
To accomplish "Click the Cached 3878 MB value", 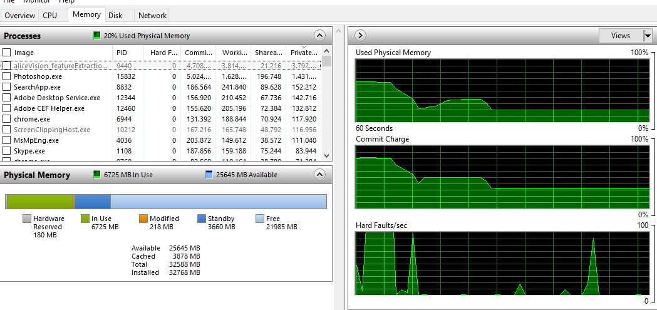I will coord(187,256).
